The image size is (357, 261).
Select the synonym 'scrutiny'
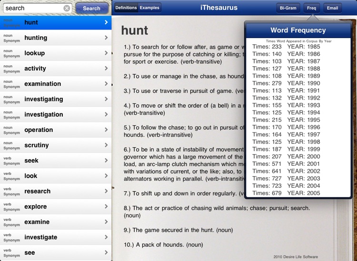pos(56,145)
